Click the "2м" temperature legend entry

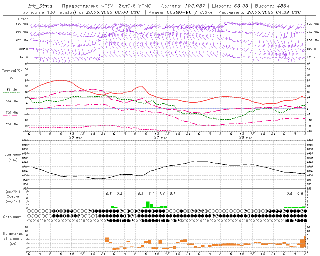tap(12, 78)
